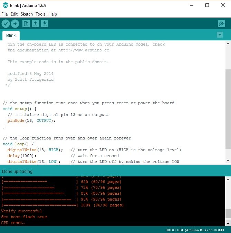Click the '100% (96/96 pages)' progress line
Viewport: 231px width, 233px height.
[x=62, y=205]
